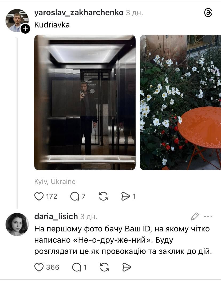Open yaroslav_zakharchenko's profile by username

(79, 13)
